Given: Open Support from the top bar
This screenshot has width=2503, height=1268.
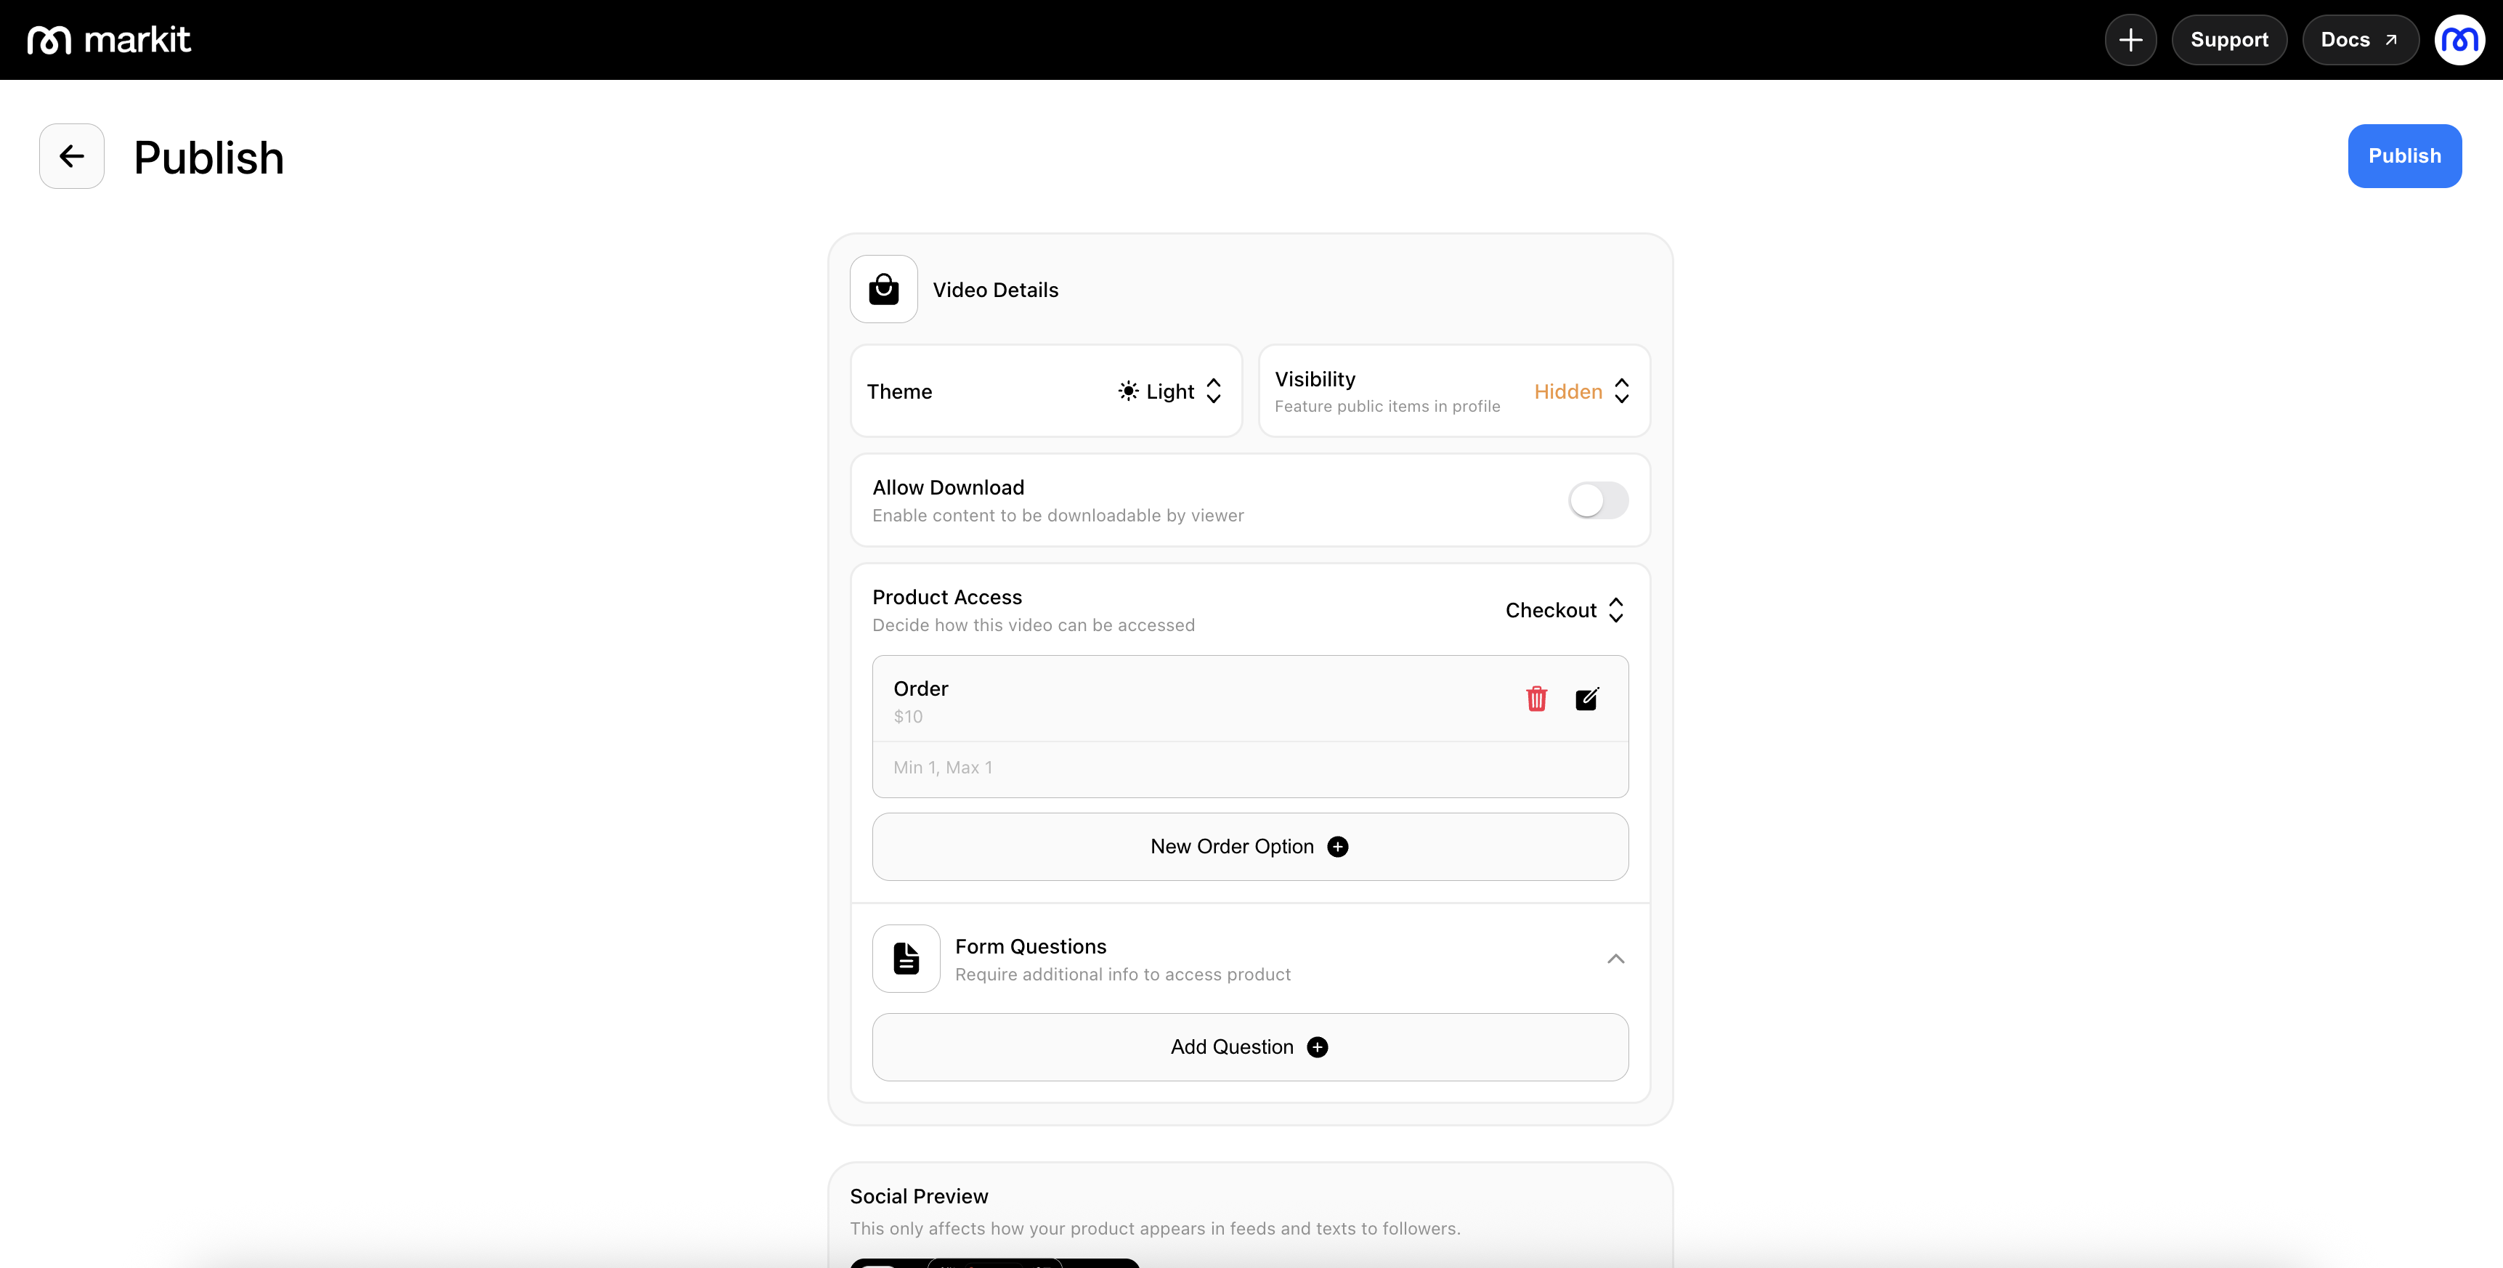Looking at the screenshot, I should [x=2229, y=40].
